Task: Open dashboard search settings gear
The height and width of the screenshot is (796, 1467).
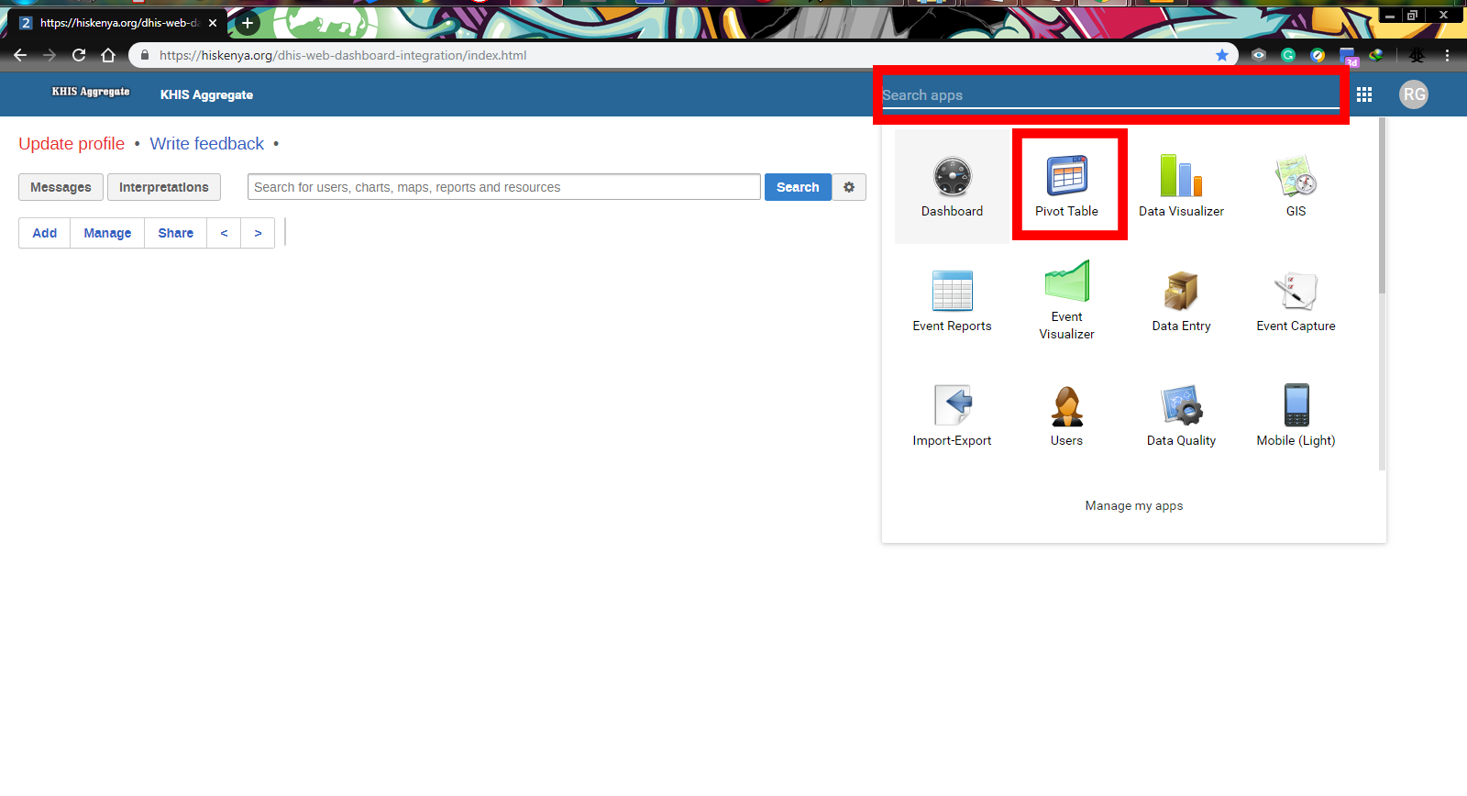Action: [849, 187]
